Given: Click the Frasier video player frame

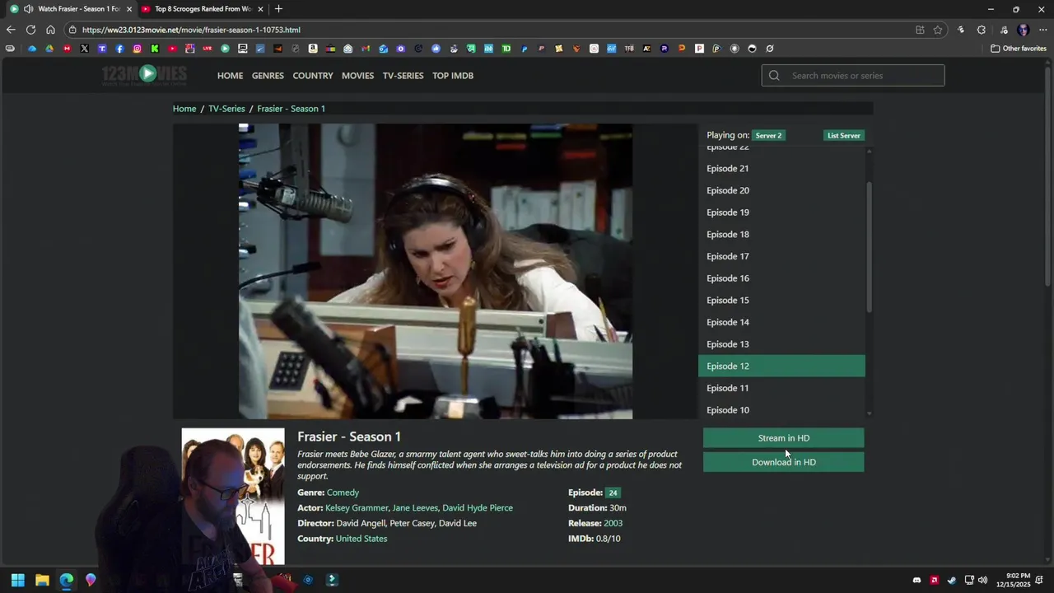Looking at the screenshot, I should 436,272.
